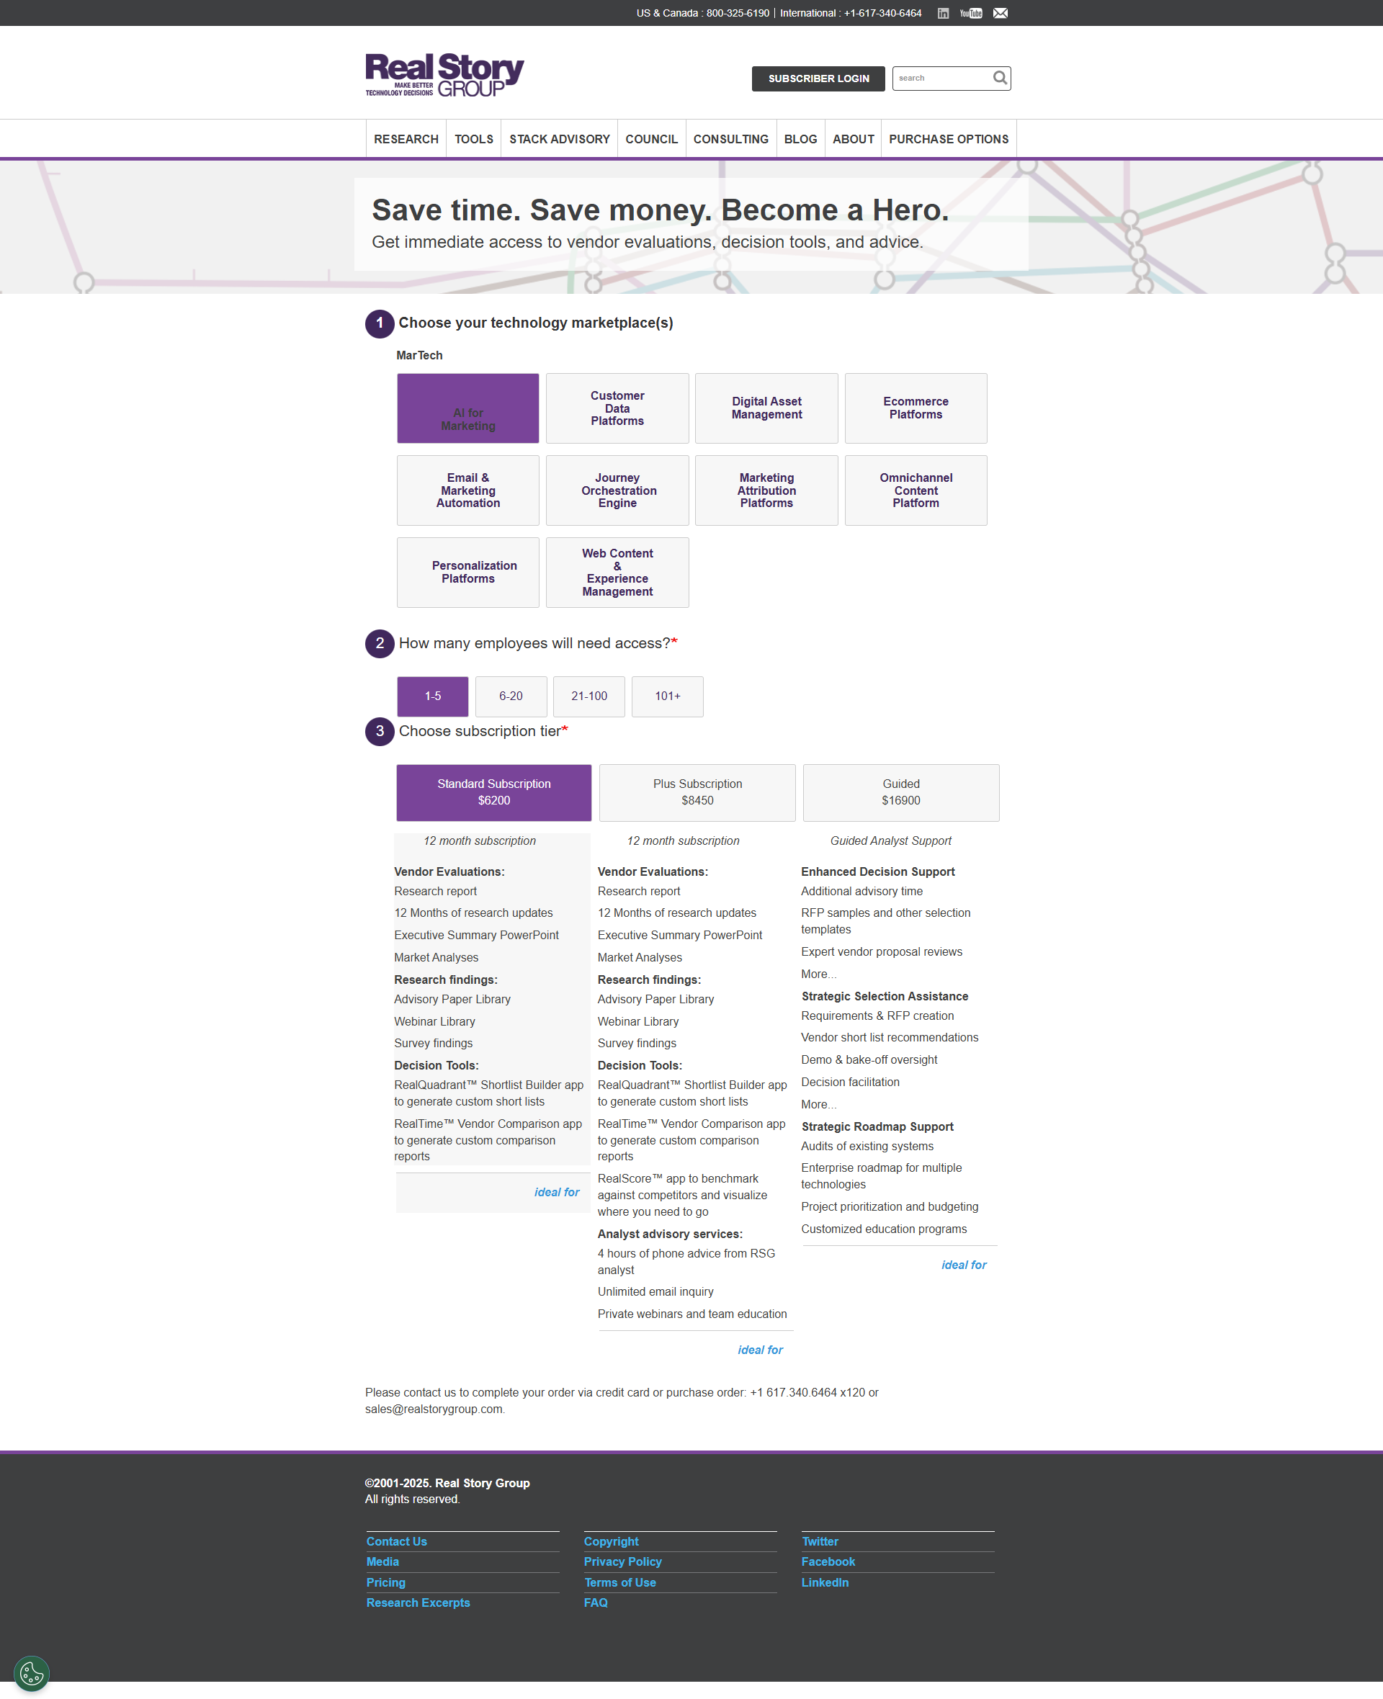Select Customer Data Platforms marketplace
The width and height of the screenshot is (1383, 1699).
point(617,408)
